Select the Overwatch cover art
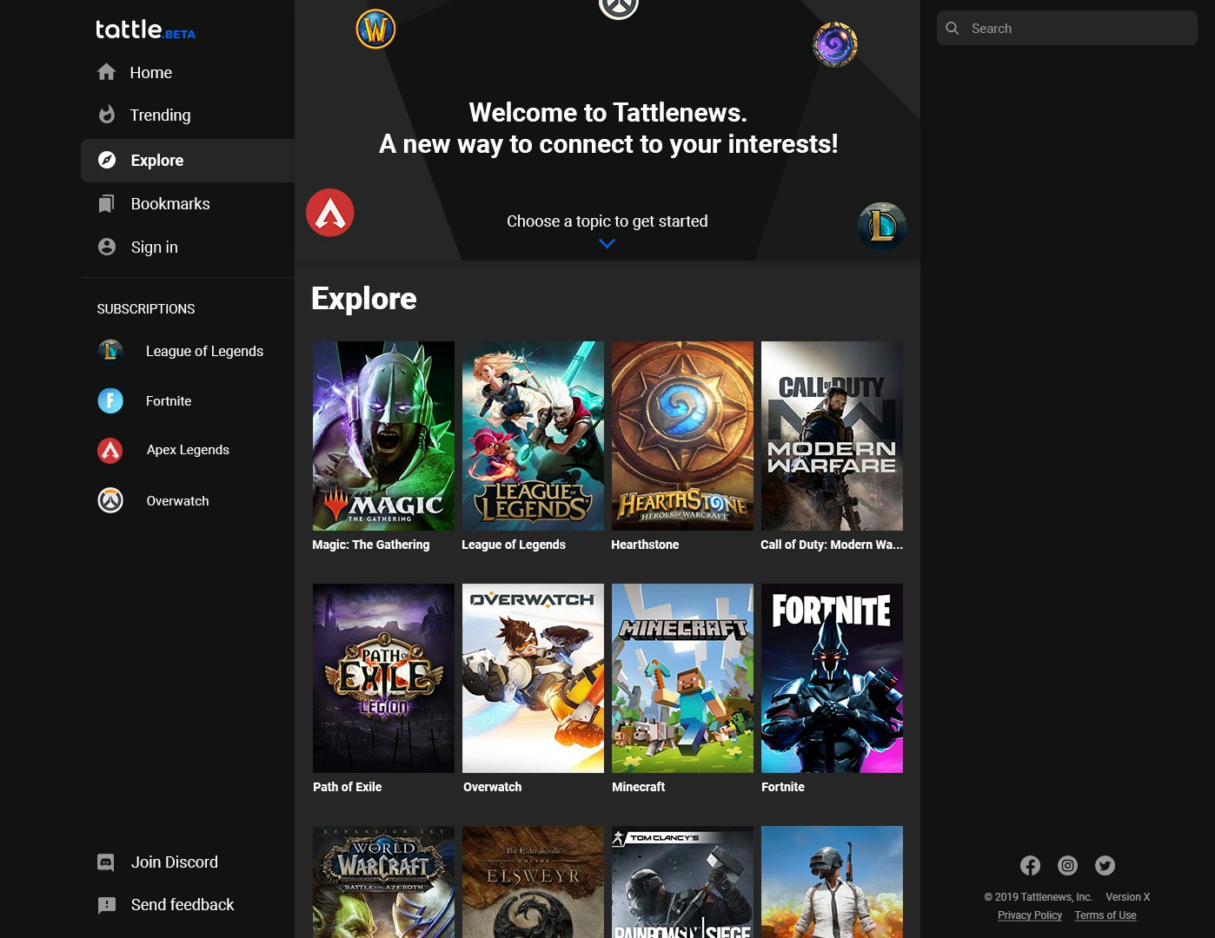 (x=533, y=678)
